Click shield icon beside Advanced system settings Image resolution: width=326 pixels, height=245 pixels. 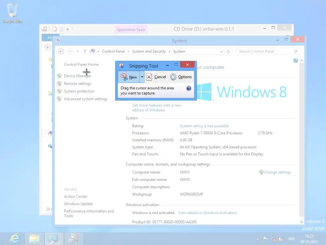pos(59,99)
